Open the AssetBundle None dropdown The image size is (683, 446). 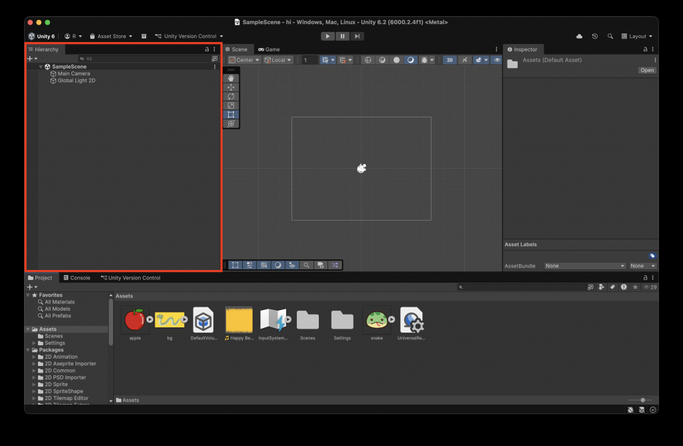point(584,266)
